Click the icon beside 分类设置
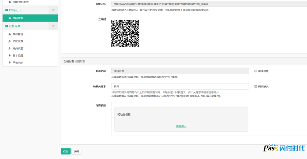 pos(10,49)
